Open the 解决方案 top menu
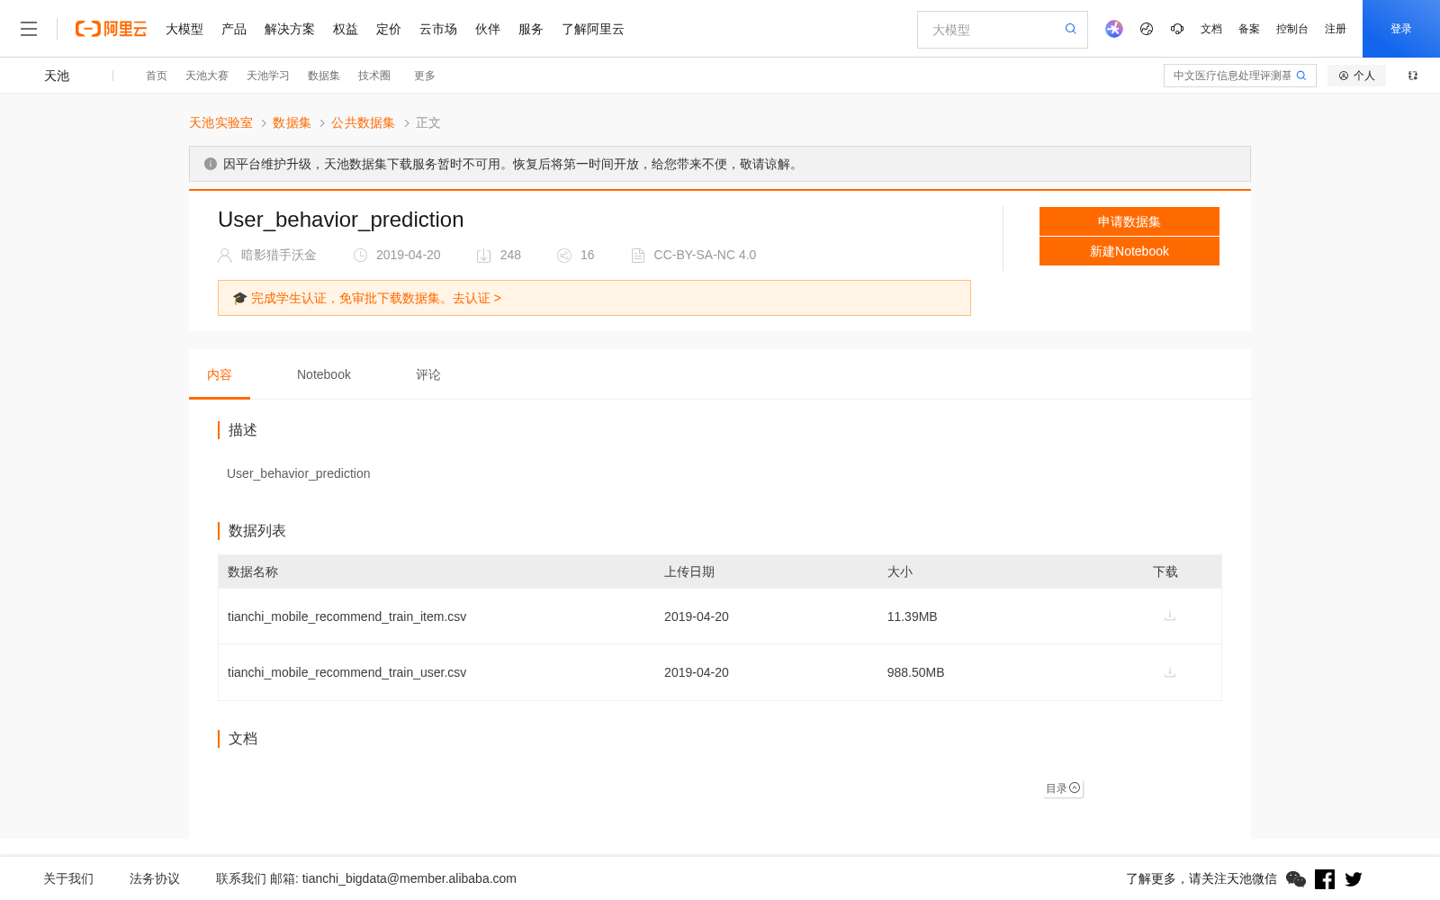The width and height of the screenshot is (1440, 900). [290, 29]
